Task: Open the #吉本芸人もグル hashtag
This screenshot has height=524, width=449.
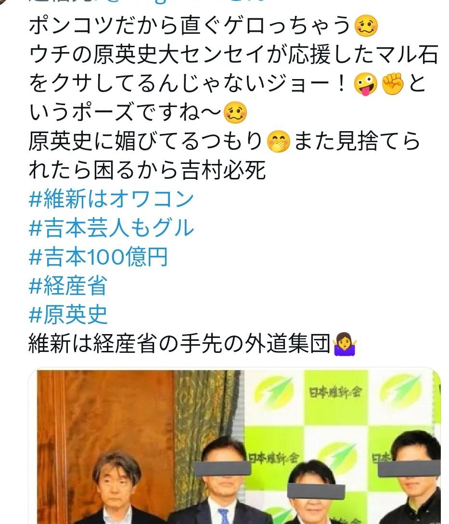Action: pyautogui.click(x=111, y=228)
